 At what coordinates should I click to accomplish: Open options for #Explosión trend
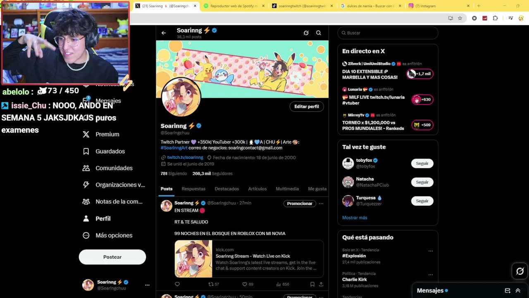[x=431, y=251]
